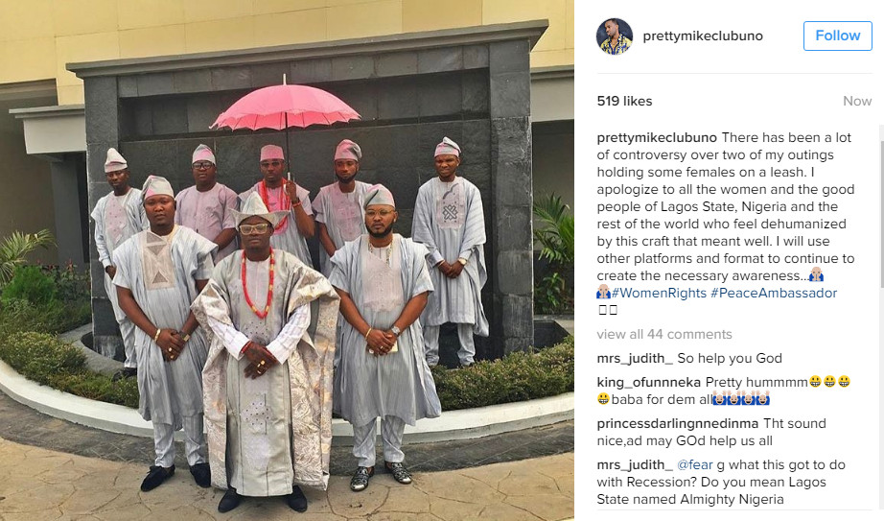Image resolution: width=884 pixels, height=521 pixels.
Task: View the 519 likes list
Action: pos(624,101)
